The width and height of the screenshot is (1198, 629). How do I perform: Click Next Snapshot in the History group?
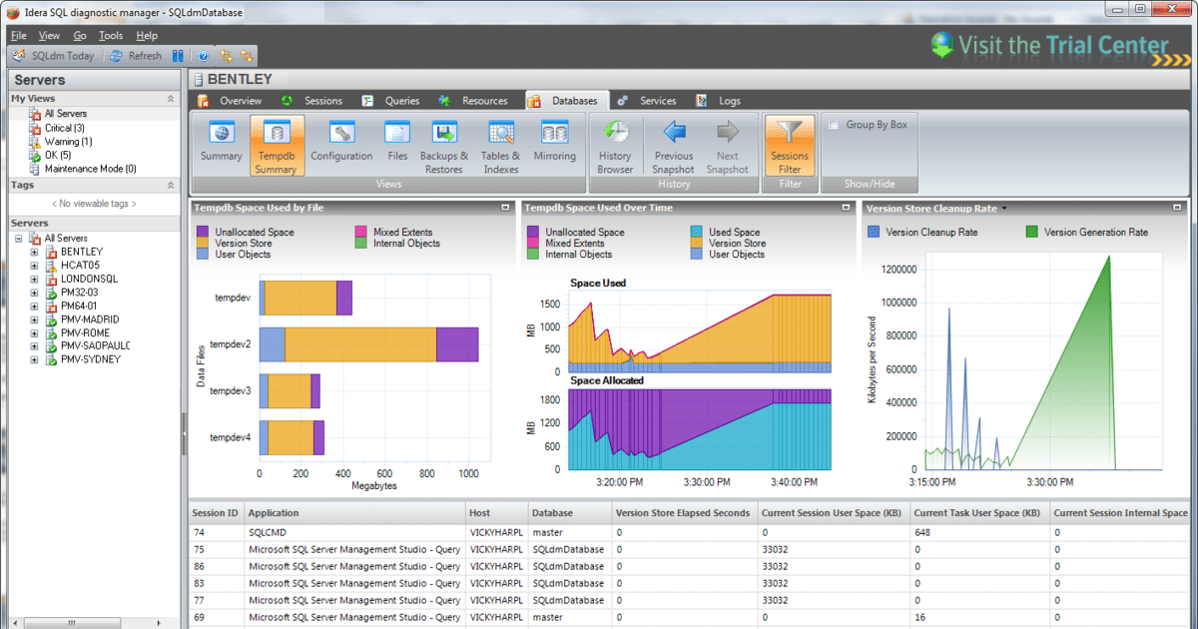click(x=728, y=145)
